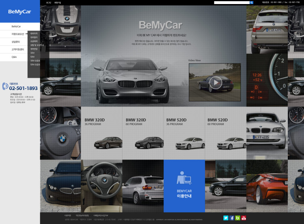This screenshot has width=304, height=224.
Task: Expand the 차량프로모션 sidebar menu
Action: coord(18,34)
